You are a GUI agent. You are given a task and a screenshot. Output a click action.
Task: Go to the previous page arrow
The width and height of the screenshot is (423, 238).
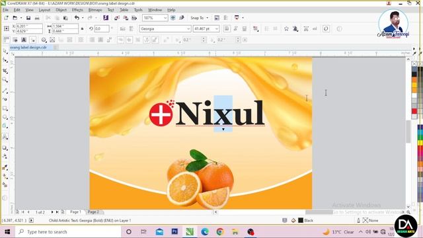(28, 212)
